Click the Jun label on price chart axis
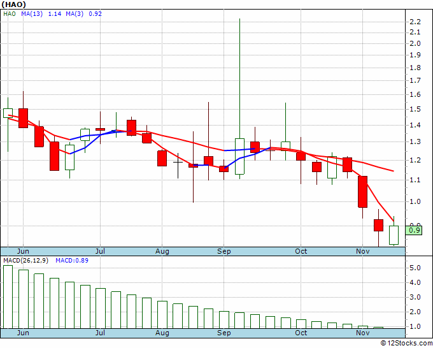Image resolution: width=433 pixels, height=348 pixels. pos(23,251)
